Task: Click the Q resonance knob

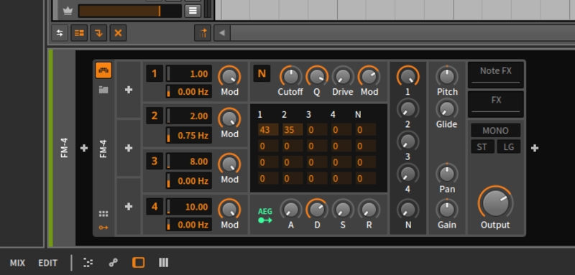Action: pyautogui.click(x=317, y=77)
